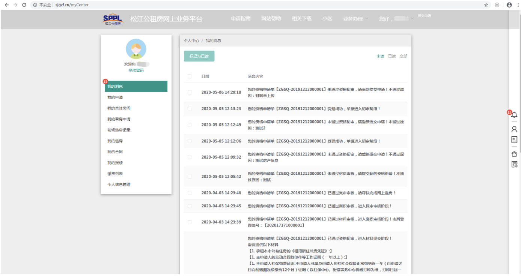The width and height of the screenshot is (521, 276).
Task: Click the document list icon in right sidebar
Action: [514, 139]
